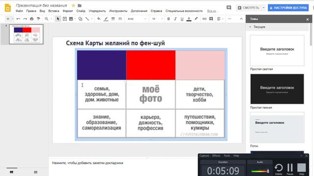
Task: Toggle bold formatting
Action: point(168,19)
